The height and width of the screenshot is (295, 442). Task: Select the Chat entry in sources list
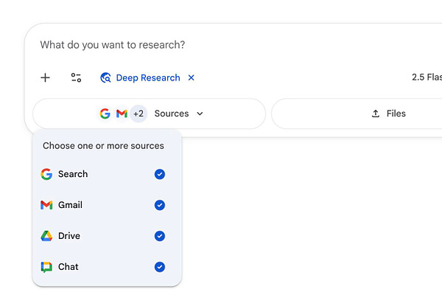click(68, 267)
